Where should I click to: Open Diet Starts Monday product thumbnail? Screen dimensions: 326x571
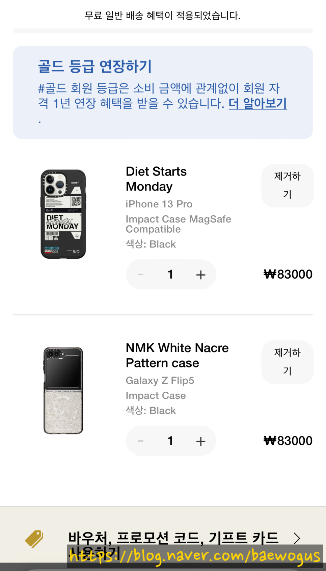[x=63, y=214]
